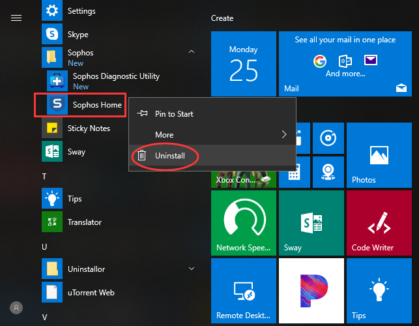Click the Uninstallor label
Viewport: 419px width, 326px height.
pyautogui.click(x=86, y=269)
